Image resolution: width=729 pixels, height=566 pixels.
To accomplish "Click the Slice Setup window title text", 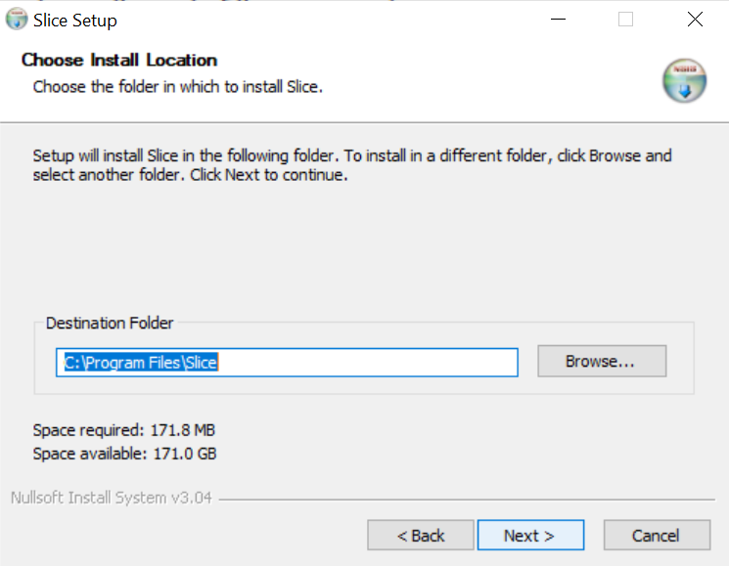I will [75, 20].
